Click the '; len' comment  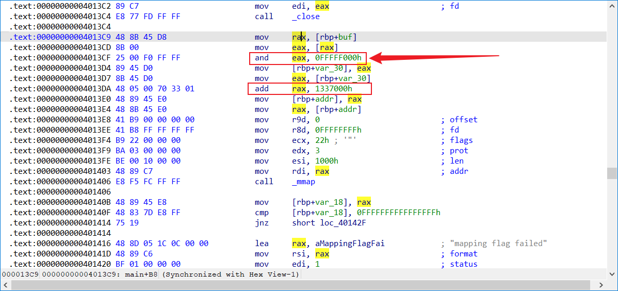452,161
